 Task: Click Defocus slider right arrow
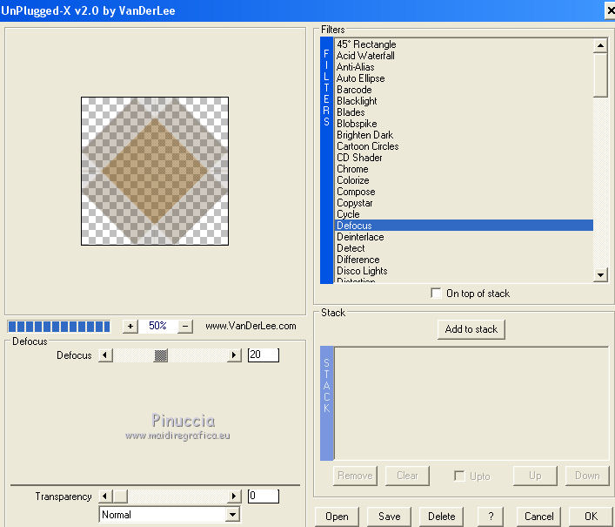234,355
